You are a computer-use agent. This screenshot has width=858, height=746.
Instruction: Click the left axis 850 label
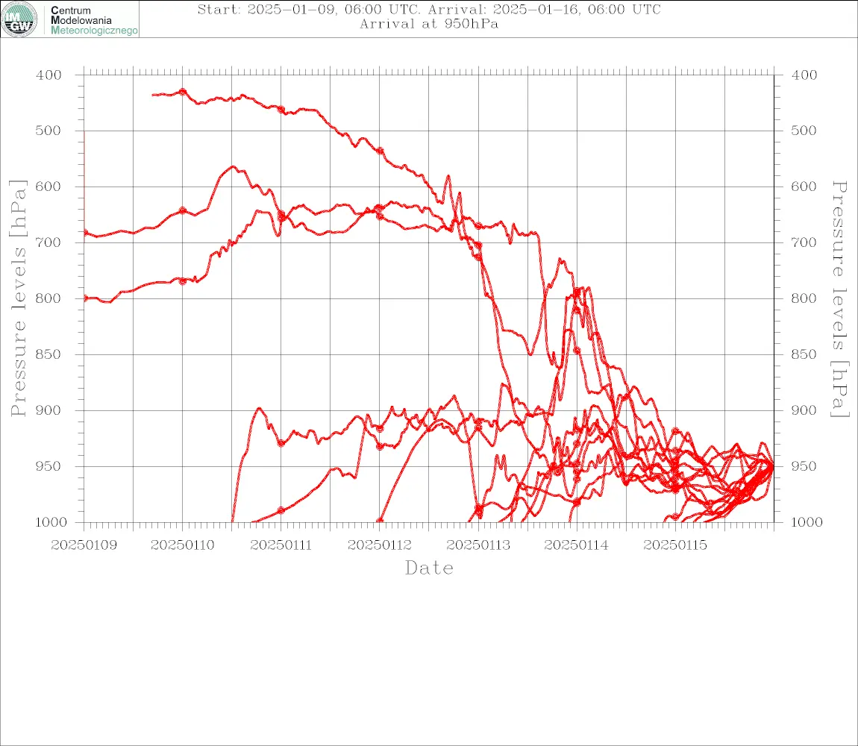48,354
